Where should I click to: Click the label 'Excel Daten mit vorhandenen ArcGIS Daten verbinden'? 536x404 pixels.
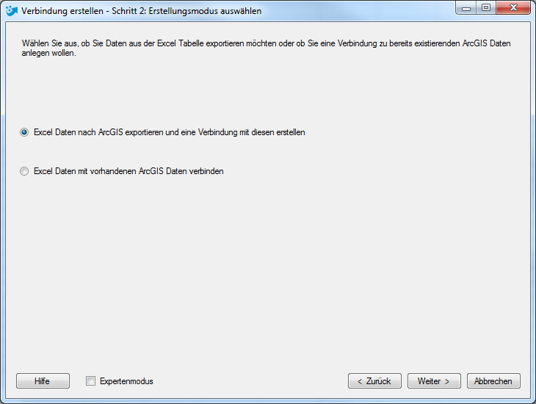(128, 171)
